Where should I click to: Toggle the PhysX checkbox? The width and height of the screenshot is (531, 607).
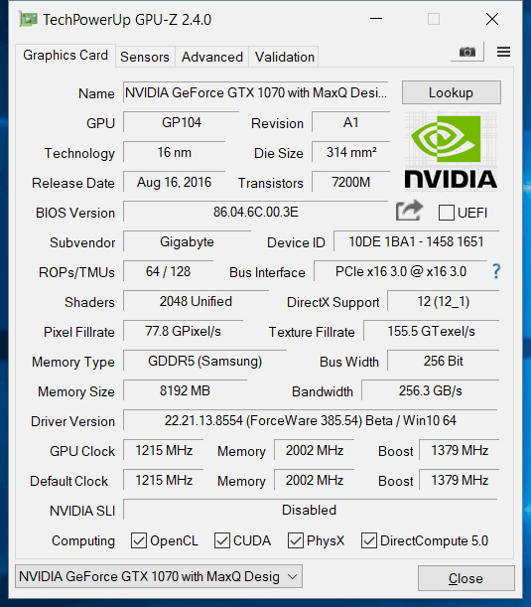pos(296,540)
